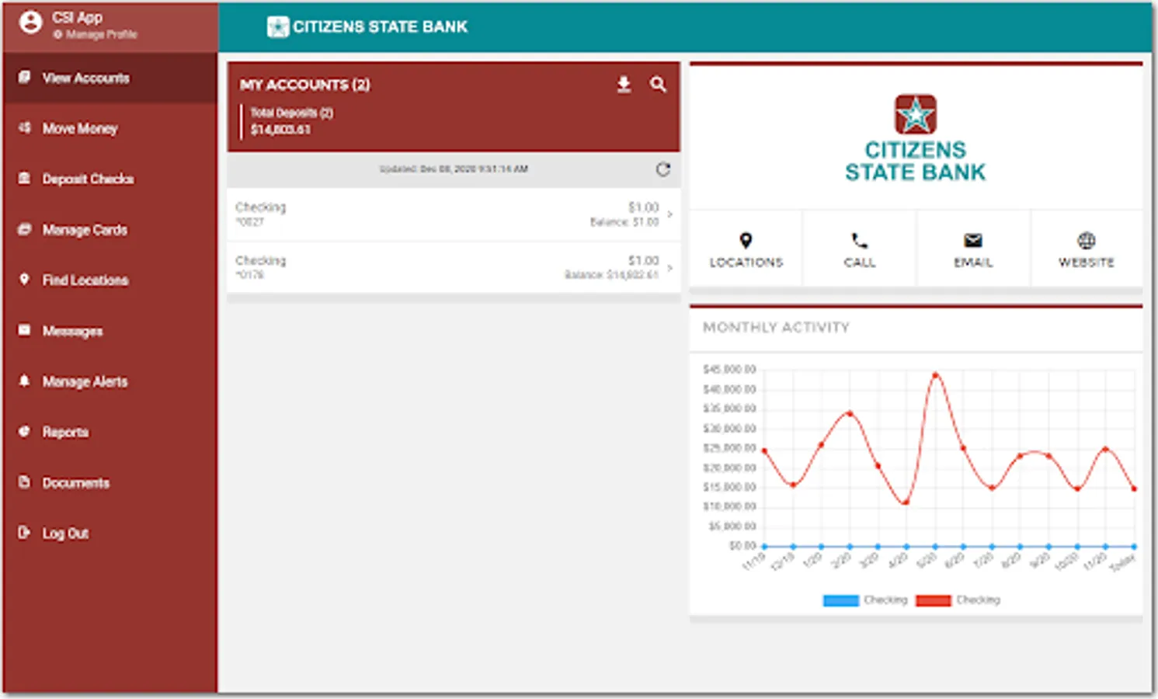The height and width of the screenshot is (699, 1158).
Task: Click the Deposit Checks icon
Action: [x=25, y=179]
